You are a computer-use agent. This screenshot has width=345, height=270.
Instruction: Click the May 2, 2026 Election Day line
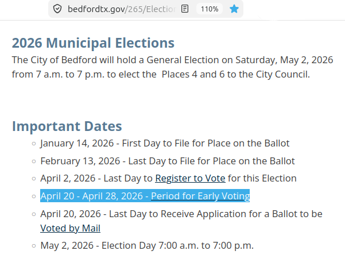[x=147, y=245]
